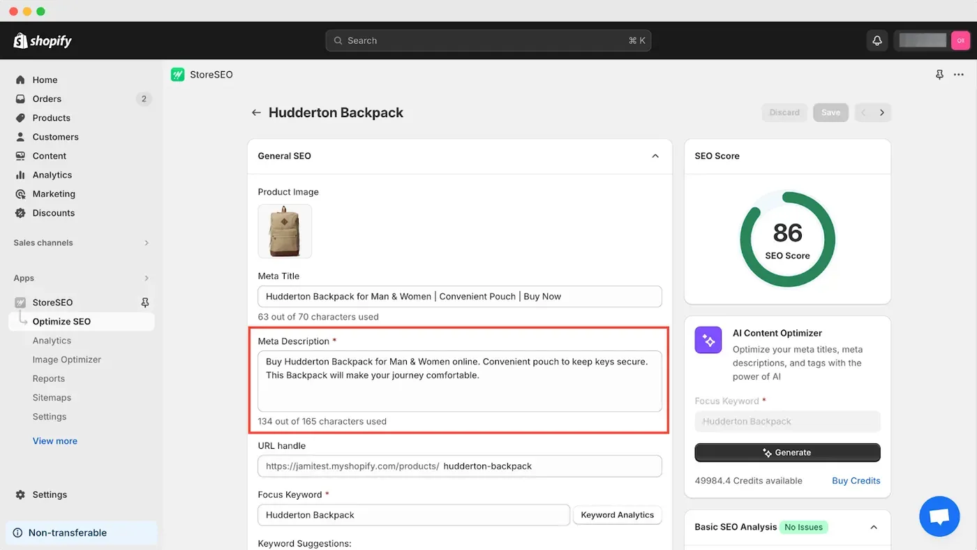The width and height of the screenshot is (977, 550).
Task: Open the chat support bubble
Action: [939, 516]
